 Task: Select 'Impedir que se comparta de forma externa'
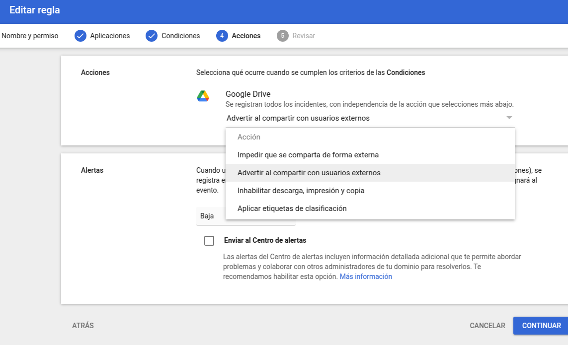point(370,155)
